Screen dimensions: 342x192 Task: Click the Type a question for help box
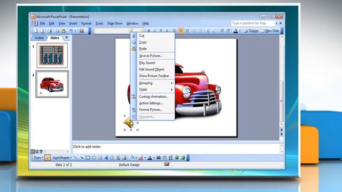(253, 23)
